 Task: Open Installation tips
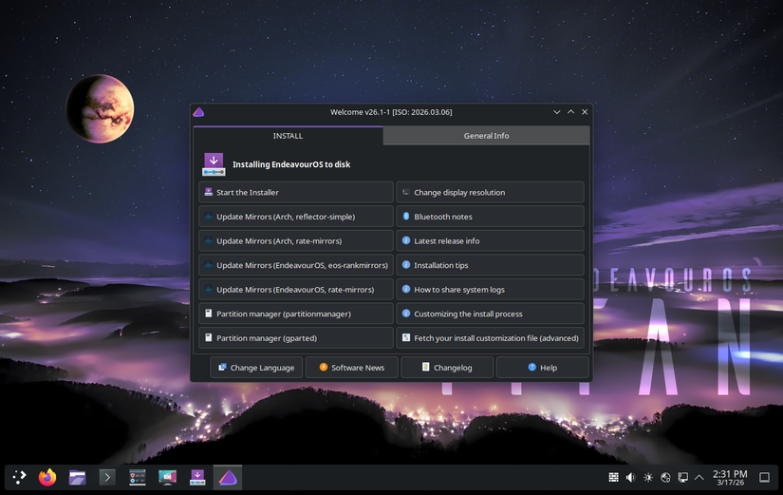491,265
